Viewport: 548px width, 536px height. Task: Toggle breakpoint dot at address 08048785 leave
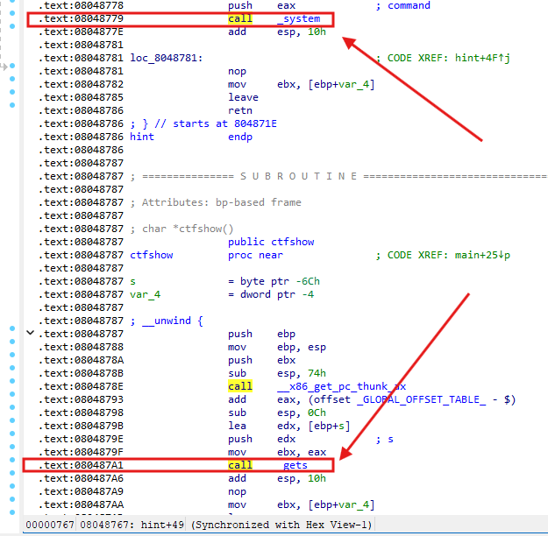pyautogui.click(x=12, y=92)
